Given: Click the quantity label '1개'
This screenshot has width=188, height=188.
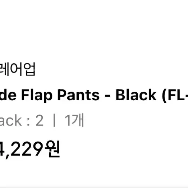Looking at the screenshot, I should (74, 120).
